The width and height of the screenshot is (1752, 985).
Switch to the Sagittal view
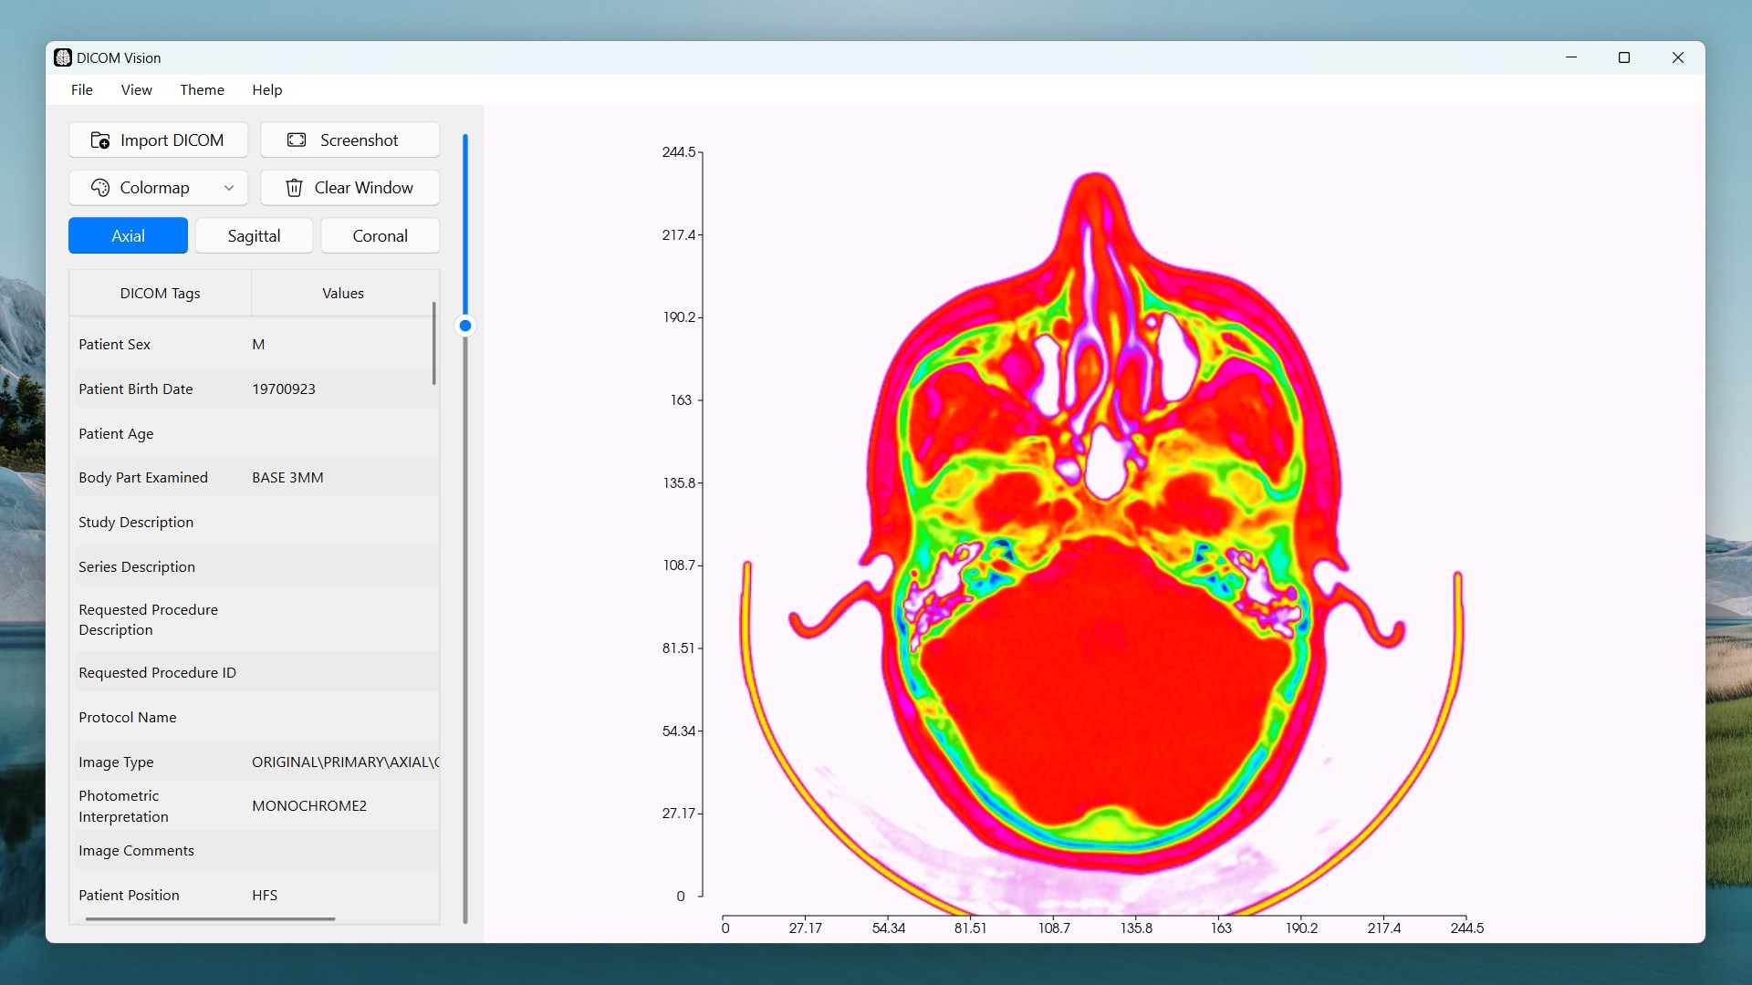click(254, 236)
